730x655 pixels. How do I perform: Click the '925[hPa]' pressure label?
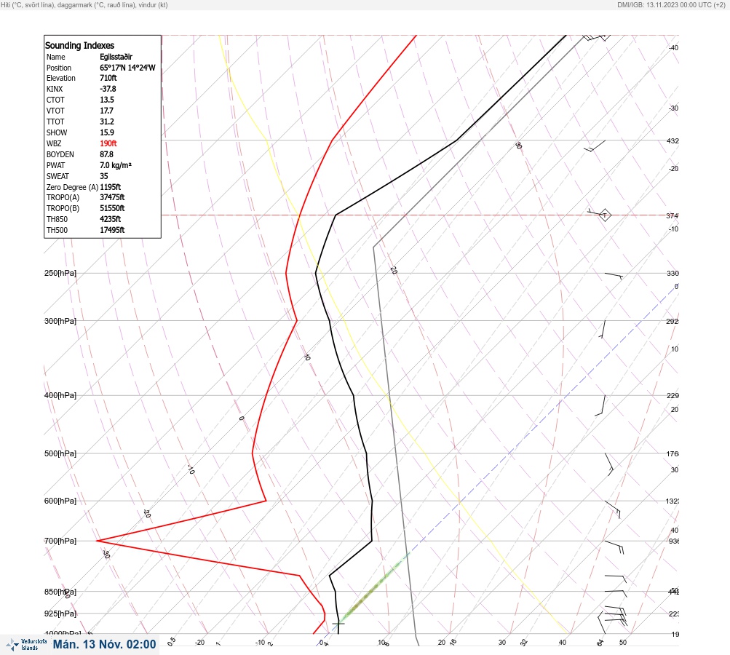tap(60, 614)
